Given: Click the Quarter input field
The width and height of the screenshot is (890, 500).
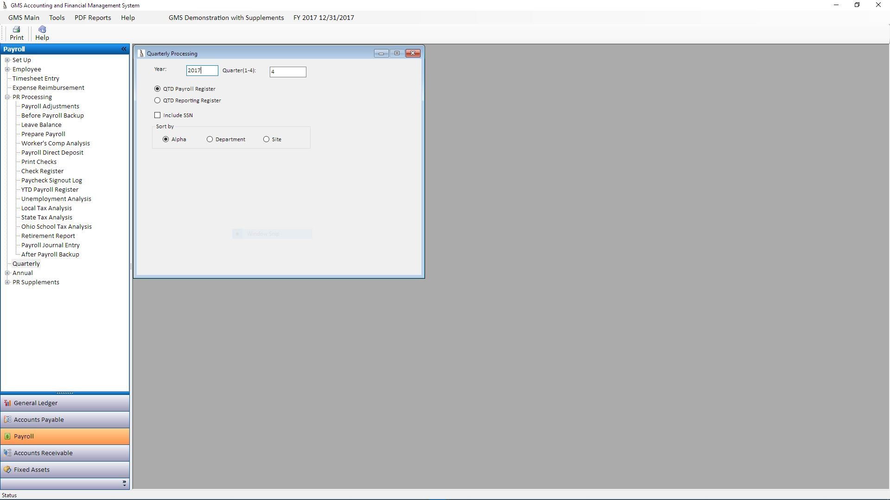Looking at the screenshot, I should coord(287,72).
